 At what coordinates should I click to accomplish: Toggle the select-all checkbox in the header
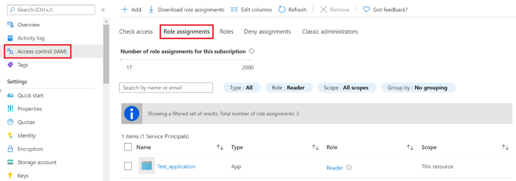tap(128, 147)
